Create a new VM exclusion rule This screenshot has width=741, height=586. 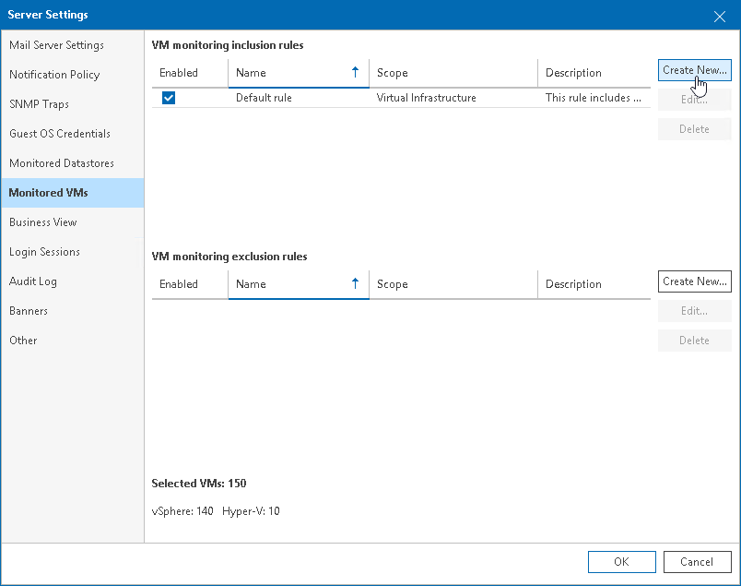click(x=694, y=281)
